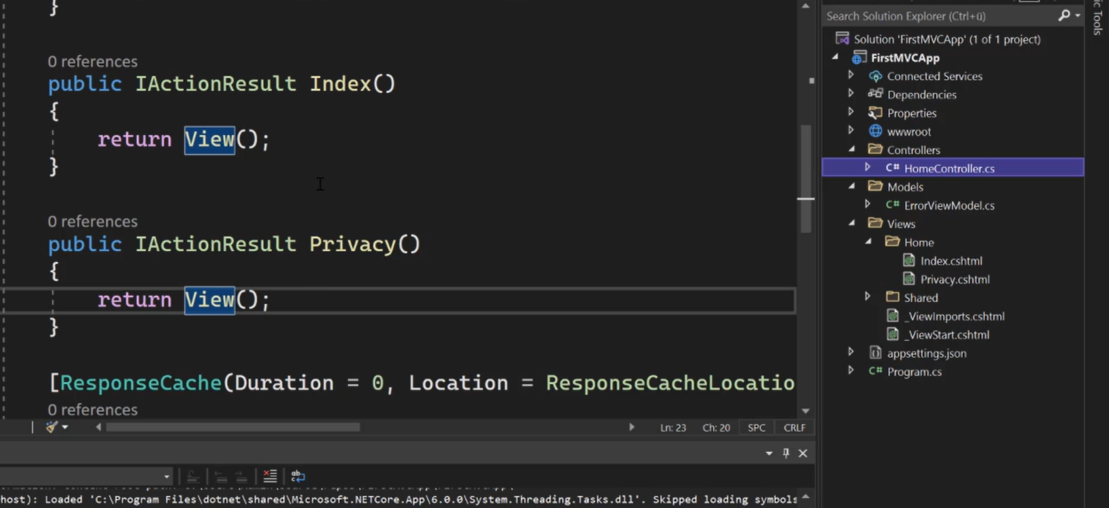The width and height of the screenshot is (1109, 508).
Task: Click the Properties wrench folder icon
Action: [x=875, y=113]
